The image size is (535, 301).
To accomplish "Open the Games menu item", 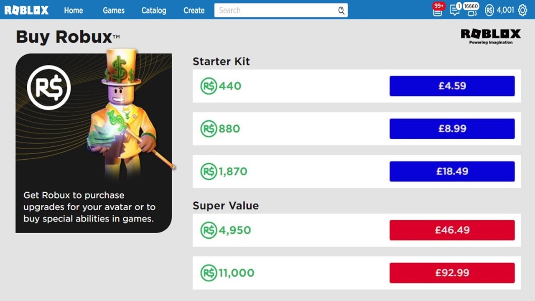I will click(114, 10).
